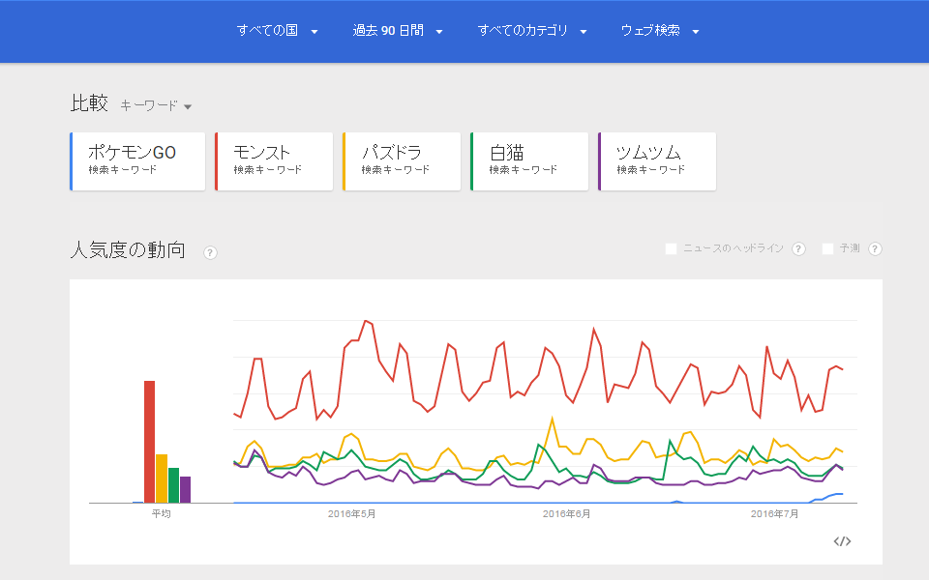Click the 白猫 search term card
929x580 pixels.
click(x=529, y=161)
